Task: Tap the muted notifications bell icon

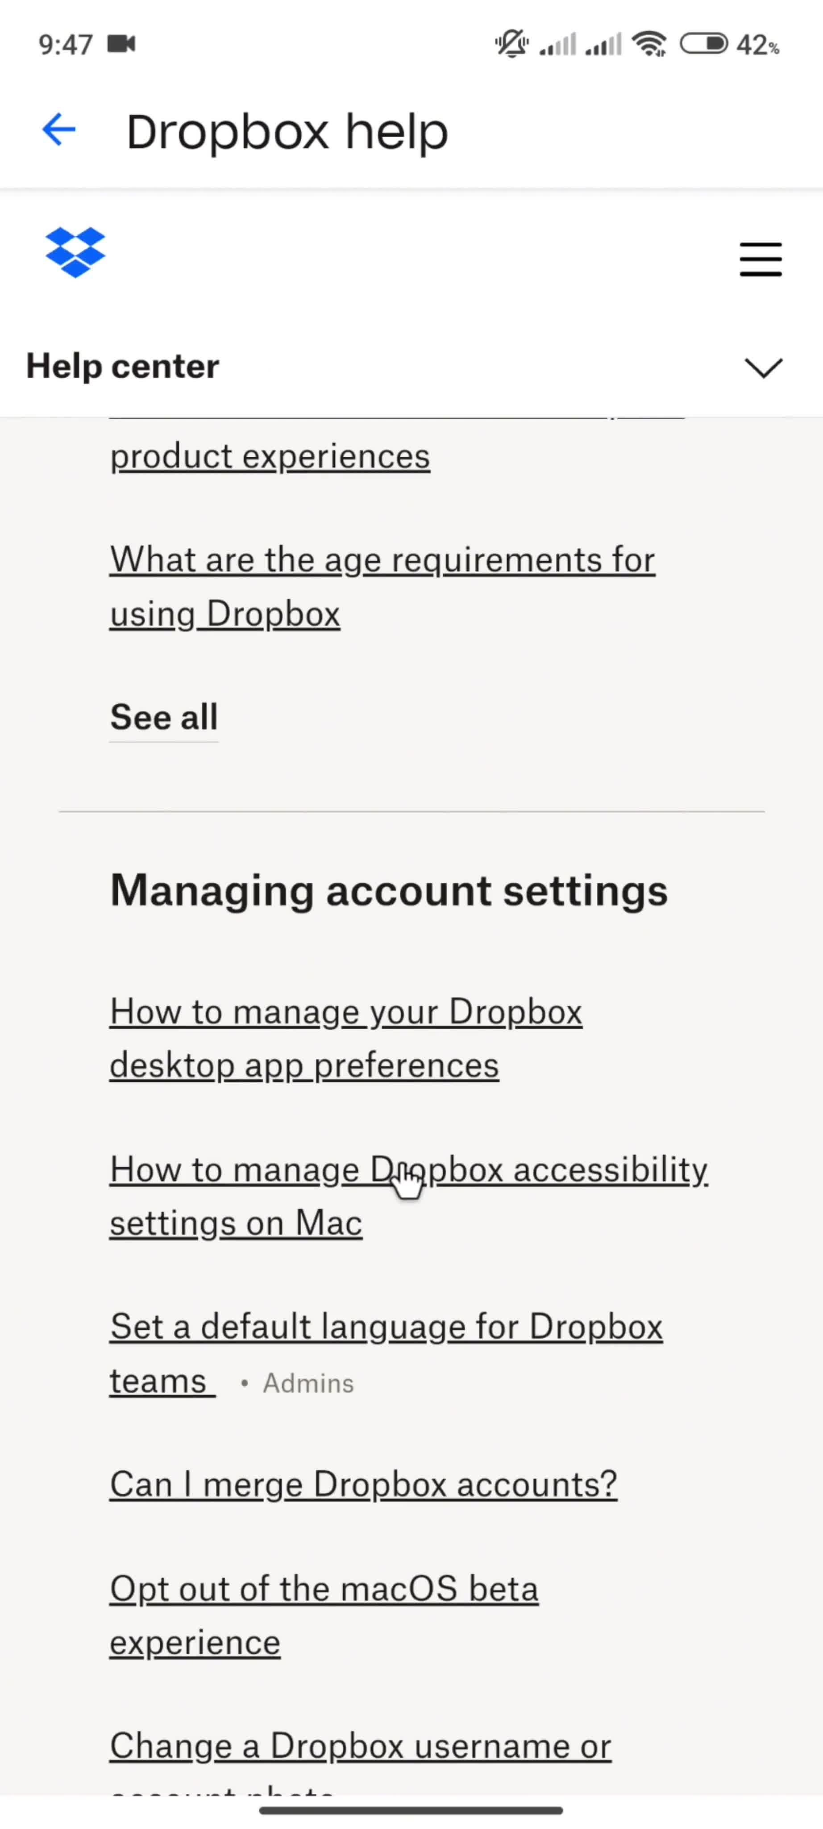Action: click(511, 44)
